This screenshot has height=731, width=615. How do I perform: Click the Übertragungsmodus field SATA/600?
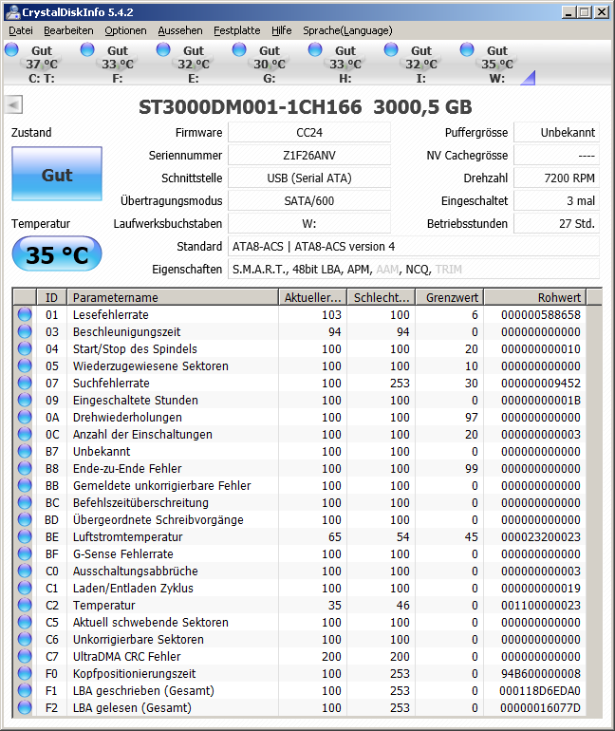coord(309,201)
